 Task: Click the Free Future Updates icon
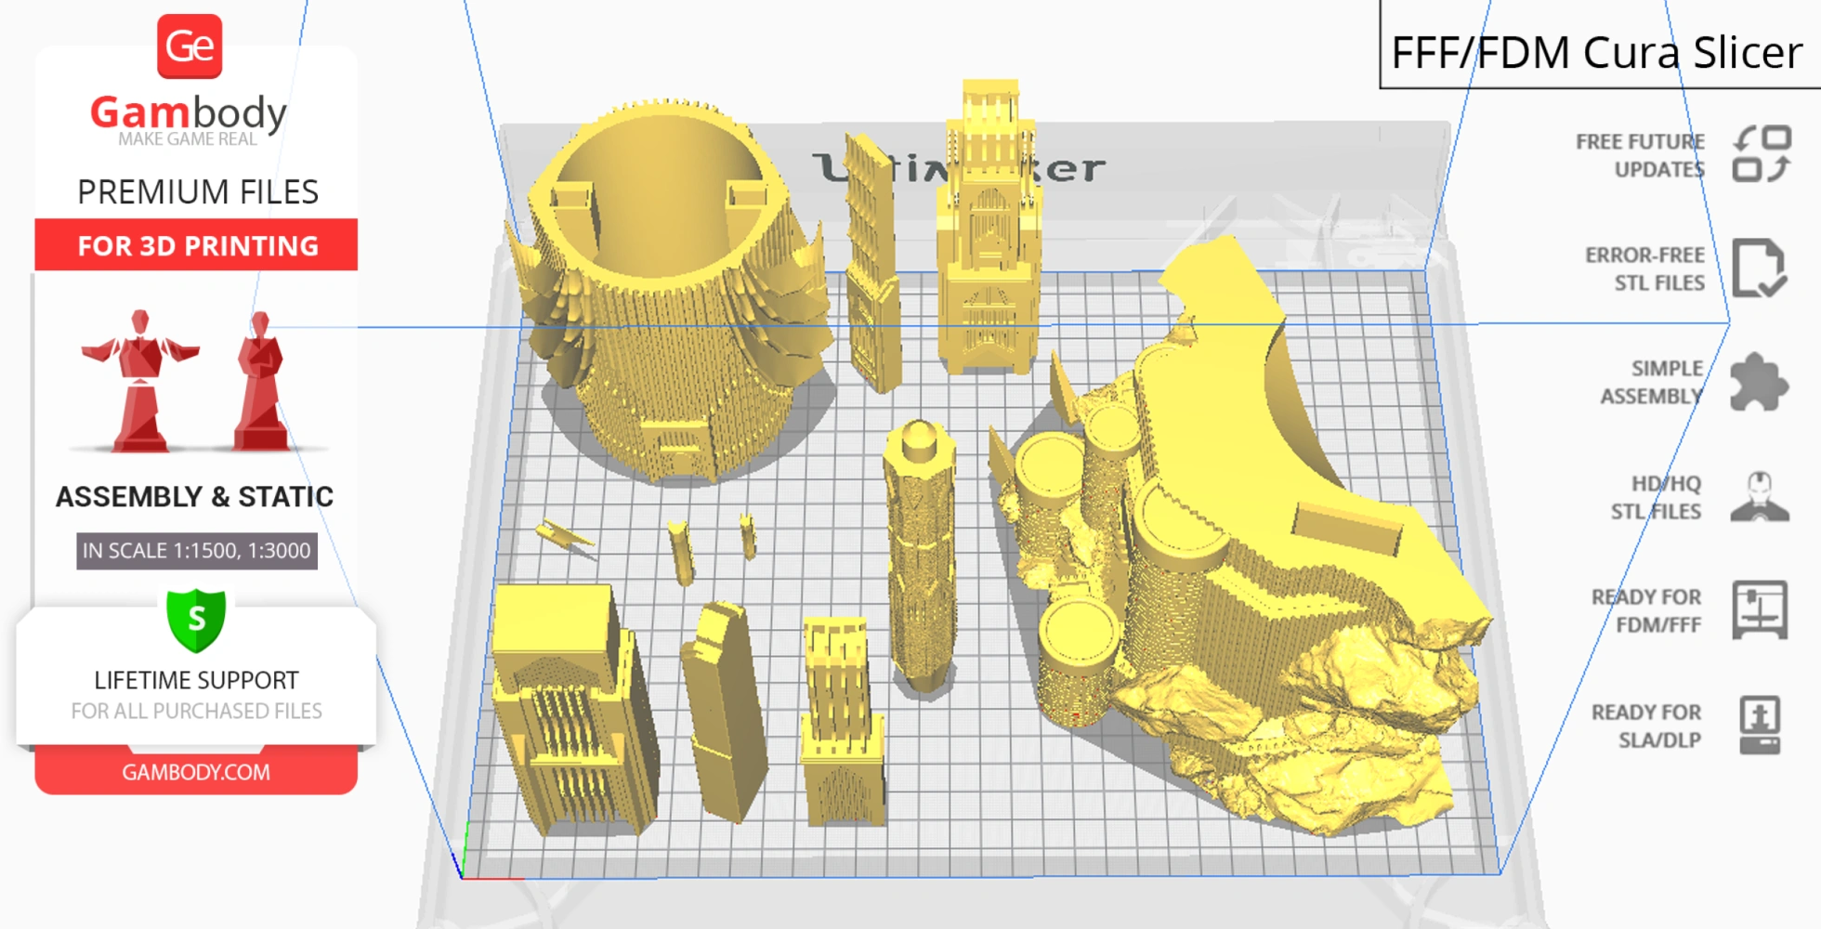click(1762, 154)
